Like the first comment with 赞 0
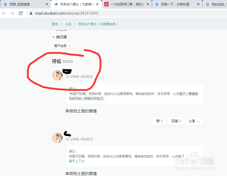The image size is (227, 176). pos(159,121)
